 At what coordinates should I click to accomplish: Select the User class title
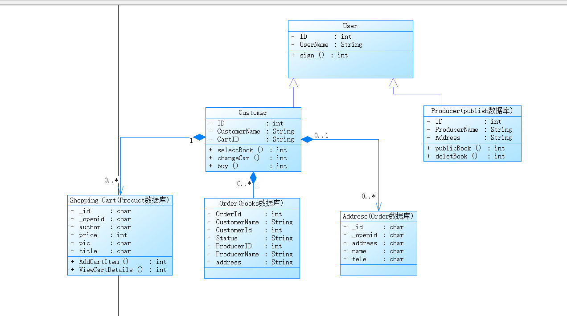[x=350, y=26]
